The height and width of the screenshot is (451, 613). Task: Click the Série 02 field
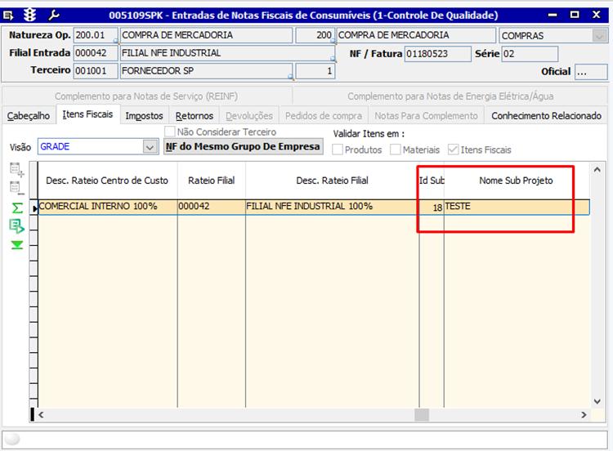(x=530, y=54)
